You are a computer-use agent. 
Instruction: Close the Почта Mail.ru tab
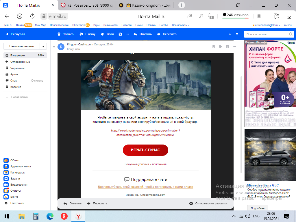53,5
